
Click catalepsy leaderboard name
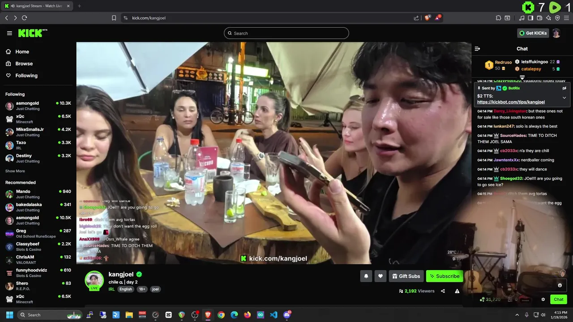point(531,69)
